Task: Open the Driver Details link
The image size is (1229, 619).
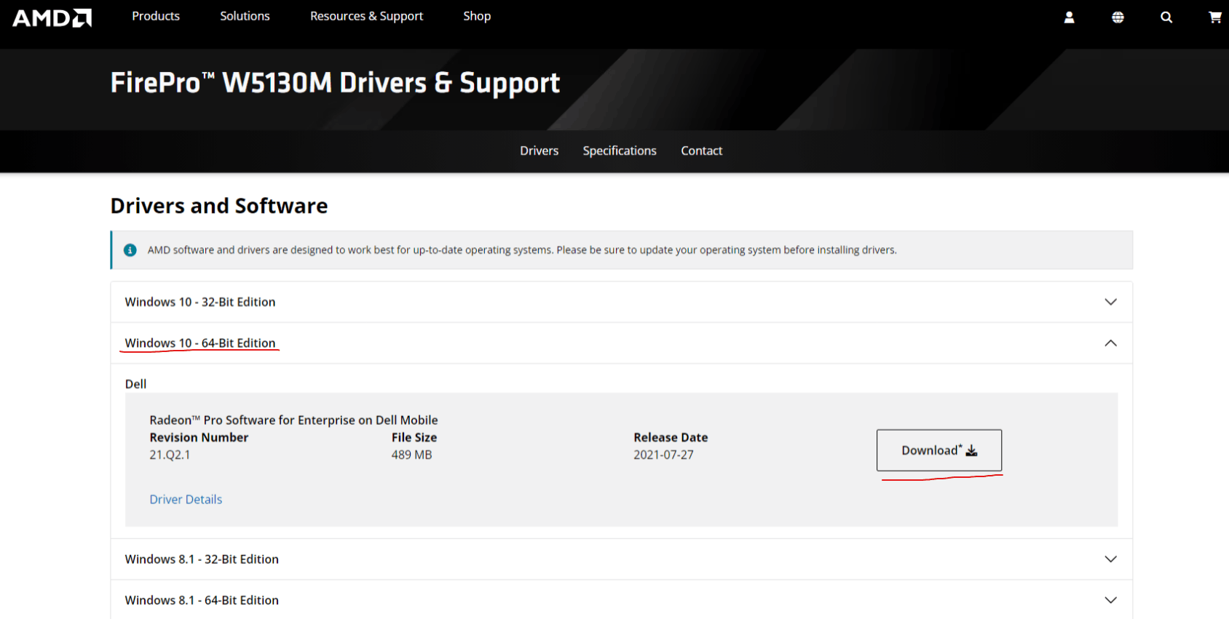Action: (186, 500)
